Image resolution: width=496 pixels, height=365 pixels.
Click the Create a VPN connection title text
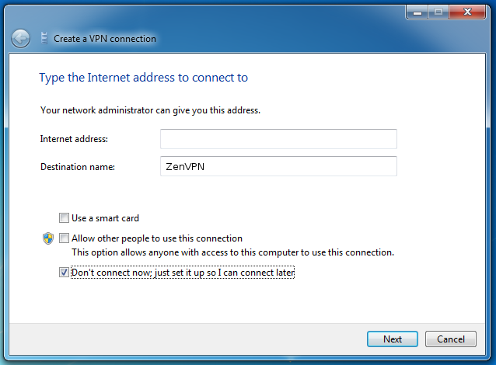coord(105,39)
